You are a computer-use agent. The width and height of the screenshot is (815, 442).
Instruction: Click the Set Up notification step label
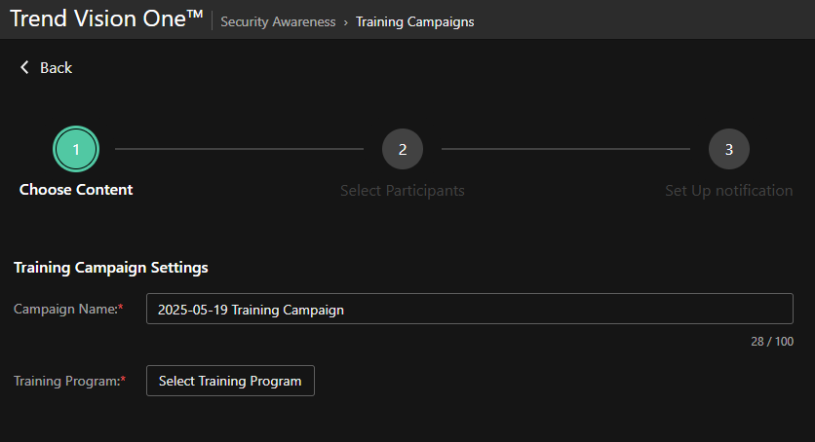[728, 191]
